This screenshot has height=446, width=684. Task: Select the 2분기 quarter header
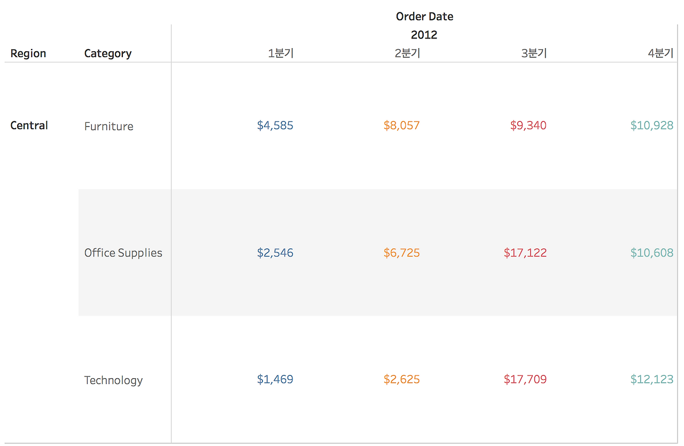click(407, 53)
